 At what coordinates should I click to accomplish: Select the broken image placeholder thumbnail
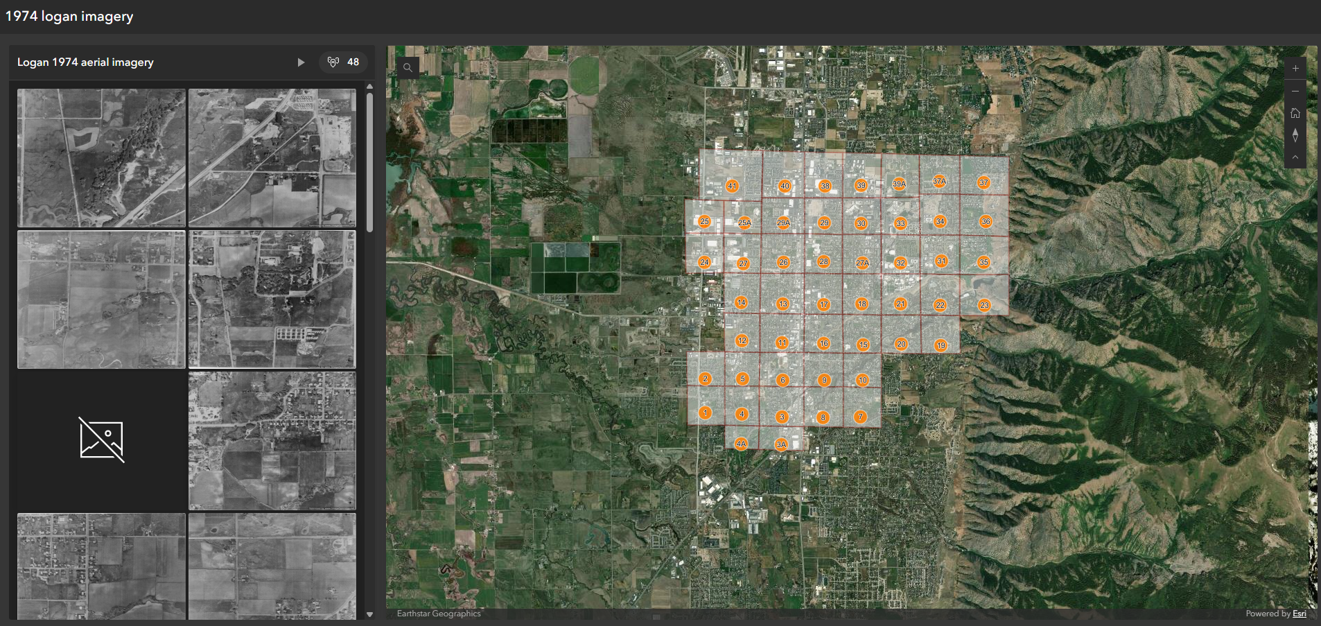click(101, 440)
